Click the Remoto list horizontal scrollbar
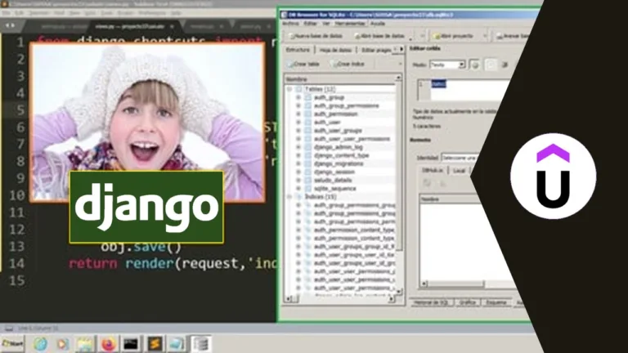Image resolution: width=628 pixels, height=353 pixels. click(x=455, y=284)
